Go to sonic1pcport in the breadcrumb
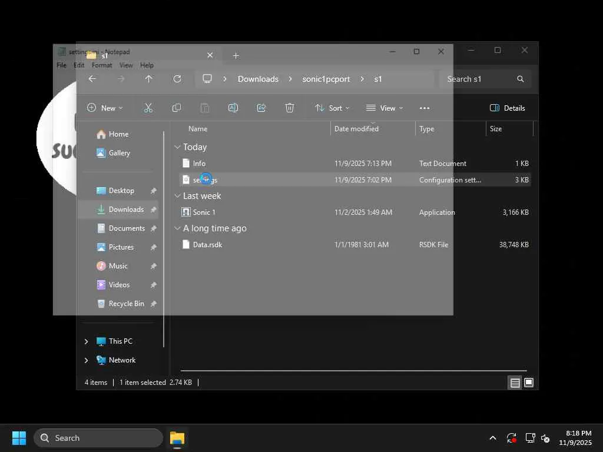 click(x=326, y=79)
